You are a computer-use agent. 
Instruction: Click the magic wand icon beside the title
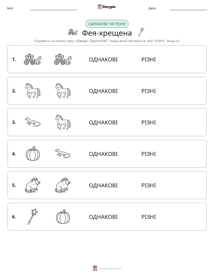(x=141, y=32)
